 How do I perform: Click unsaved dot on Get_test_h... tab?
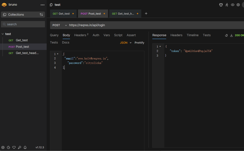pyautogui.click(x=137, y=14)
